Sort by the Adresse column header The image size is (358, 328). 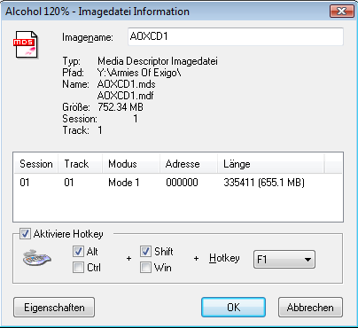(x=189, y=164)
